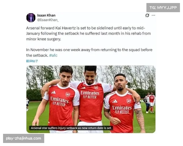Click the adidas logo on left player's shirt
183x146 pixels.
click(x=53, y=92)
